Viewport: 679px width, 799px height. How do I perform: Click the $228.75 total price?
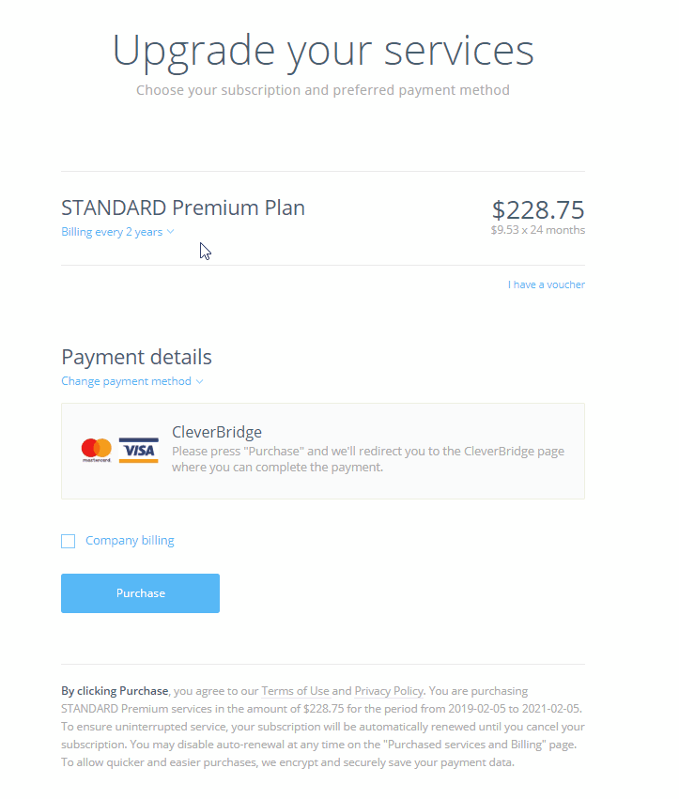pos(538,209)
